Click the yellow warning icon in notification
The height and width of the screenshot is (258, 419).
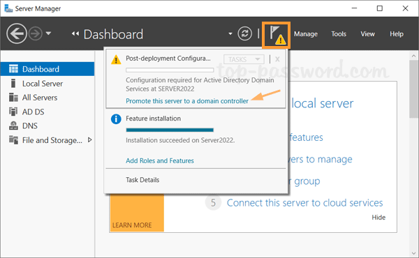pos(116,59)
